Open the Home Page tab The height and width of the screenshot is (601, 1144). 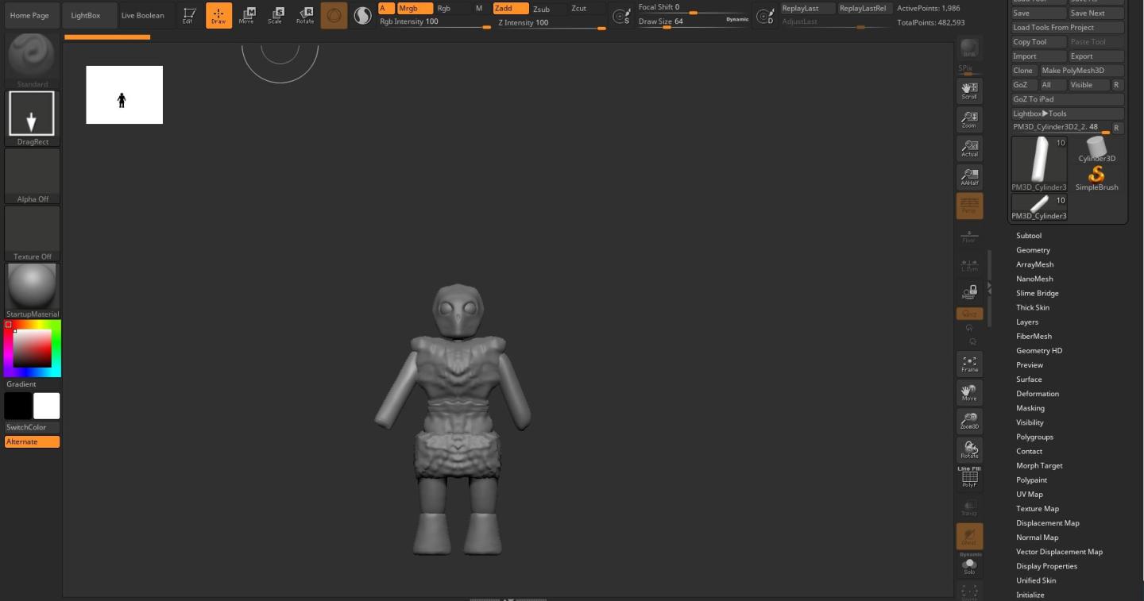click(29, 15)
